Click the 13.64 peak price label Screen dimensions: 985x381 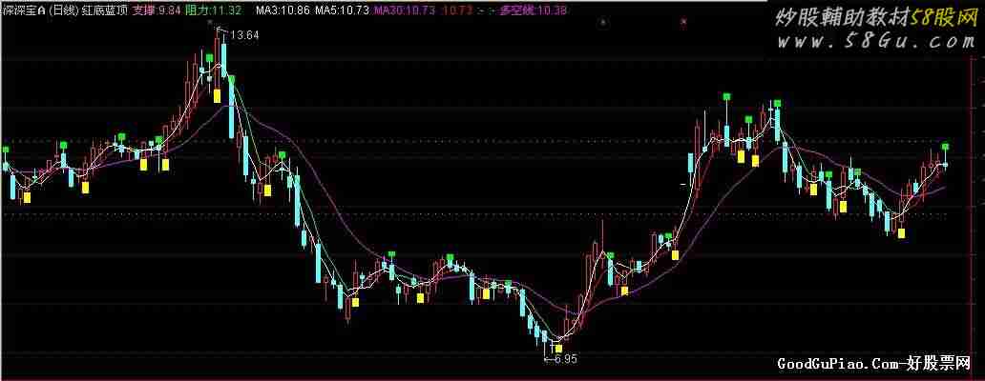coord(244,36)
